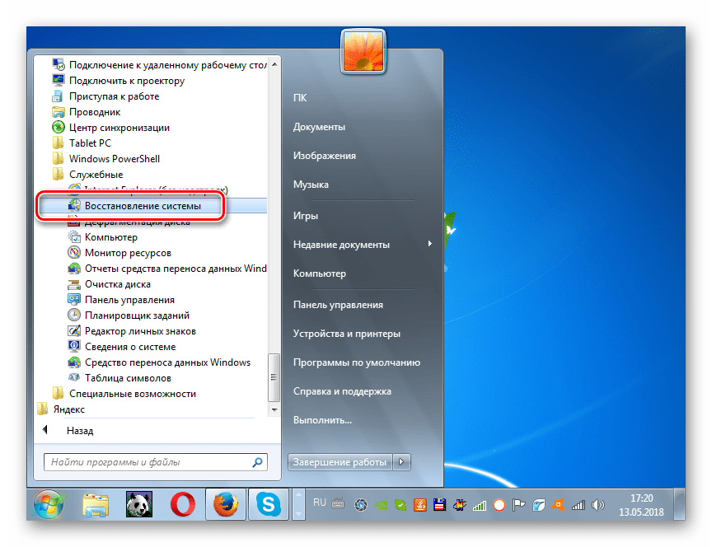Screen dimensions: 712x547
Task: Open Skype from the taskbar
Action: [x=269, y=504]
